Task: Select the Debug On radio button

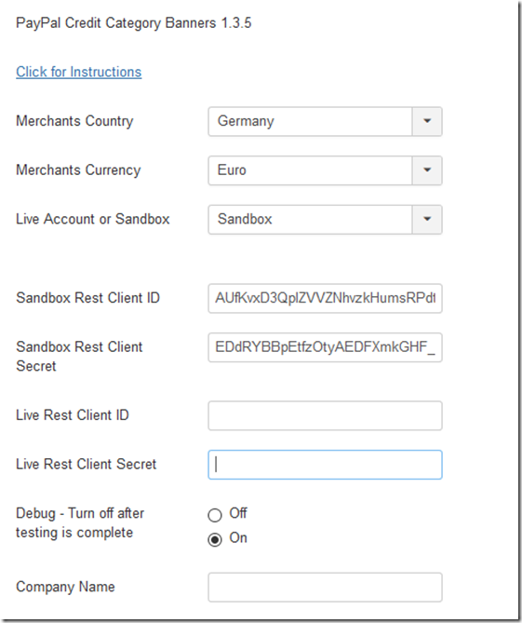Action: [x=215, y=539]
